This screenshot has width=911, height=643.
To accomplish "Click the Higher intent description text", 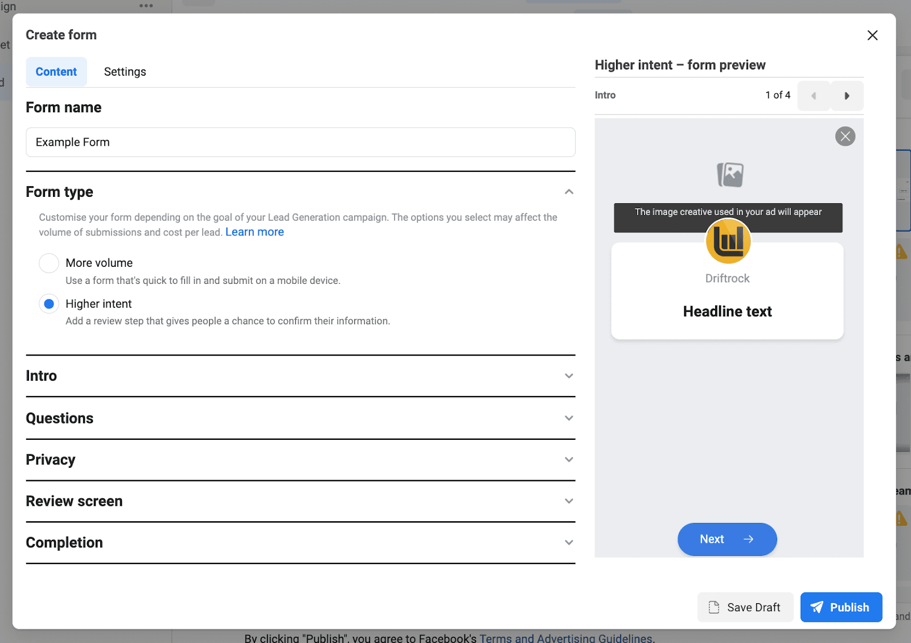I will tap(228, 321).
